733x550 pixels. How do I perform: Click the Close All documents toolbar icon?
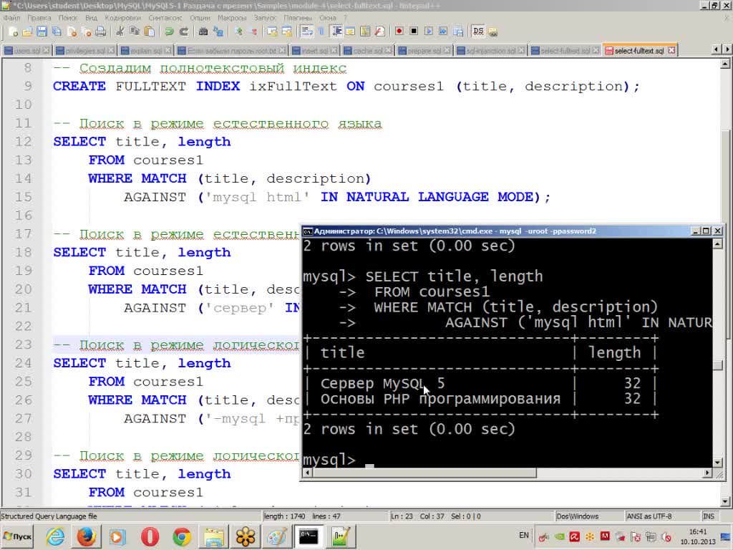click(x=87, y=32)
